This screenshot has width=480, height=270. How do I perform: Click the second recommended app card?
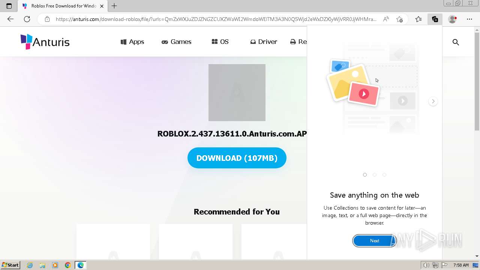(196, 242)
